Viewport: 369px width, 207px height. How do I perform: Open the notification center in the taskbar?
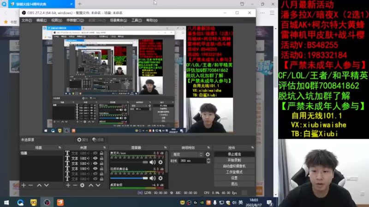270,203
